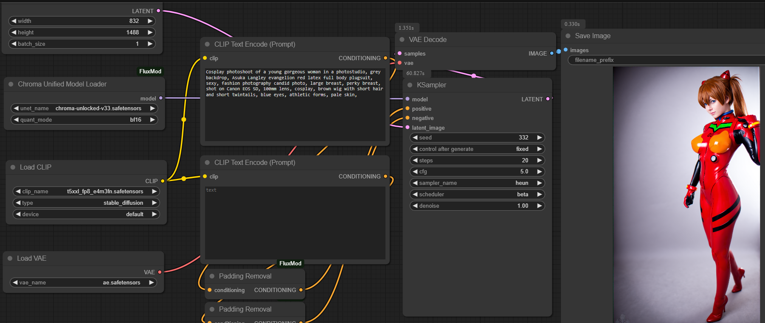Decrease cfg with its left arrow

415,172
